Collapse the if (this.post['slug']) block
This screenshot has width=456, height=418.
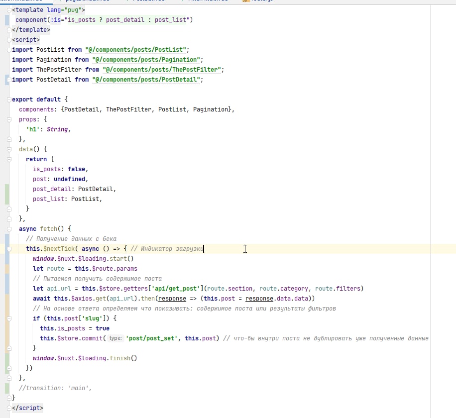(x=9, y=318)
